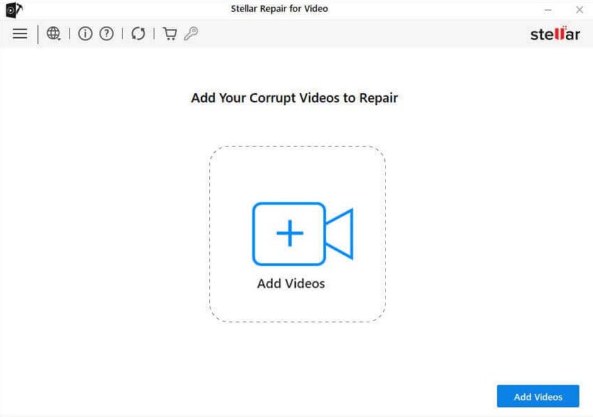The height and width of the screenshot is (417, 593).
Task: Open purchase options via the cart icon
Action: tap(169, 34)
